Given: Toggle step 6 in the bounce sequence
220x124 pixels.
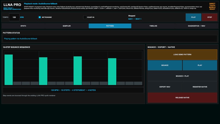Looking at the screenshot, I should pos(52,83).
